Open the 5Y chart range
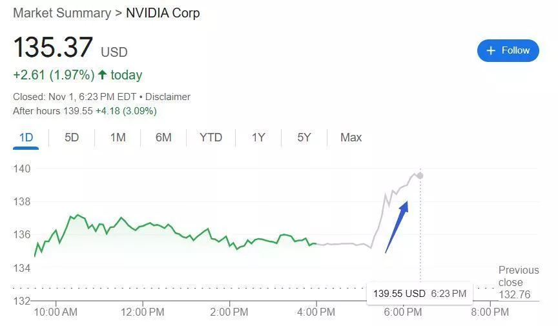 click(x=304, y=138)
